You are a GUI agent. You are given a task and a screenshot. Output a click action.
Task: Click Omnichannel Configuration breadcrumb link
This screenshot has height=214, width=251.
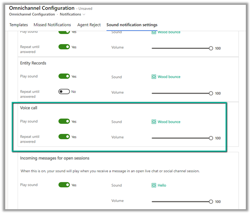[32, 14]
